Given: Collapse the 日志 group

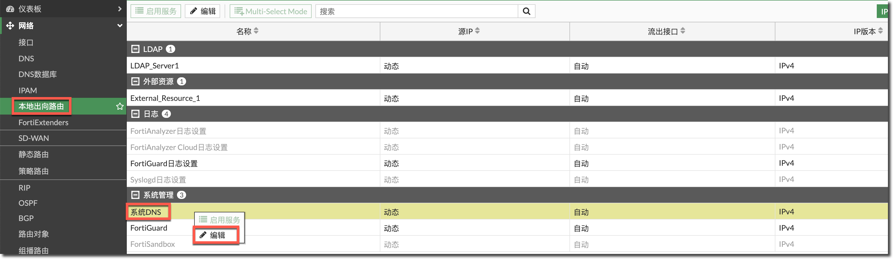Looking at the screenshot, I should [x=135, y=114].
